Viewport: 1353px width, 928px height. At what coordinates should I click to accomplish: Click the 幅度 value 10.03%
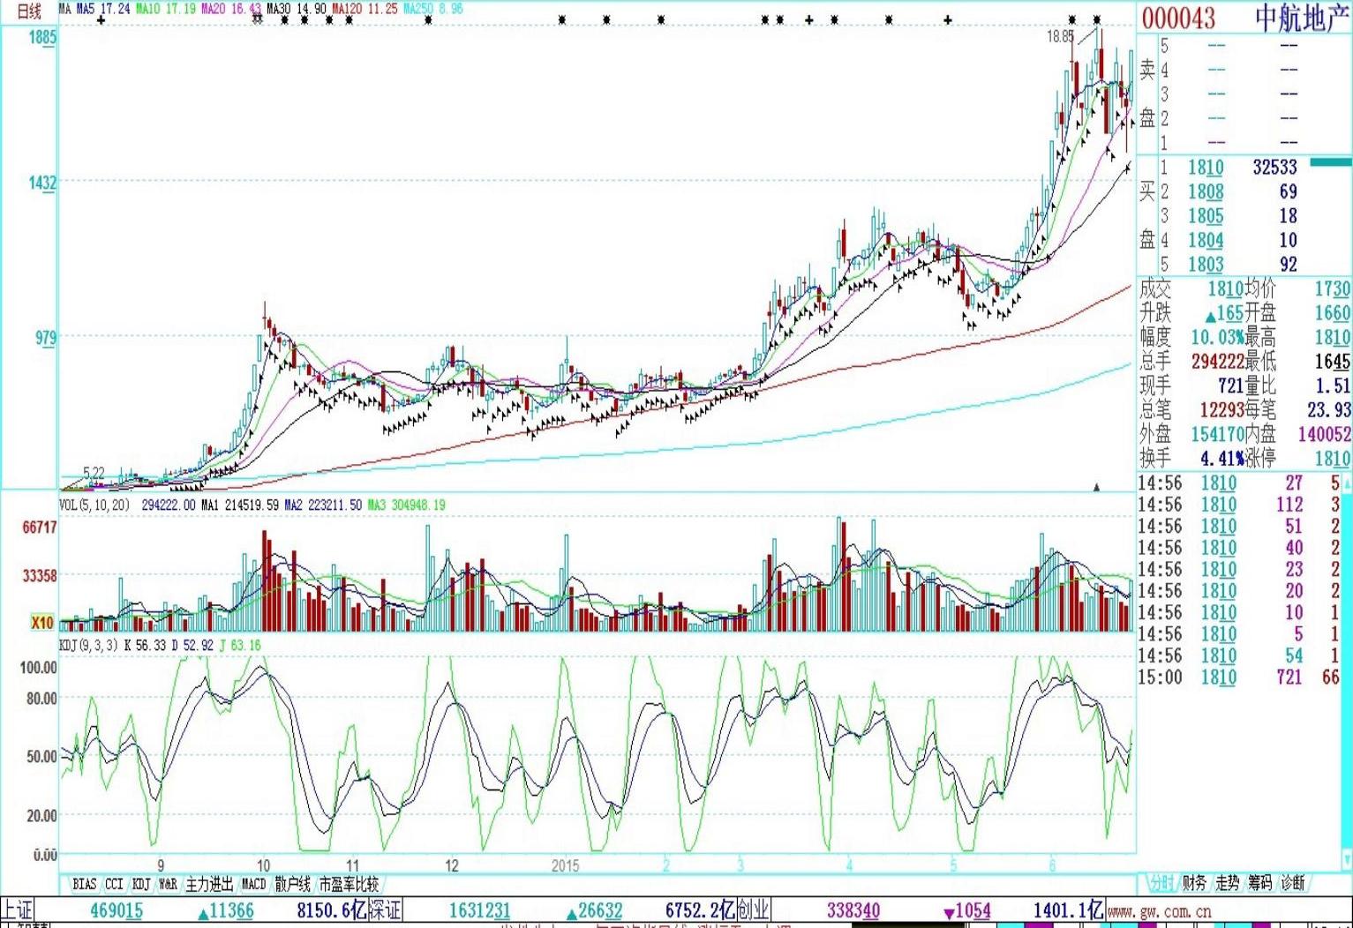pyautogui.click(x=1217, y=337)
